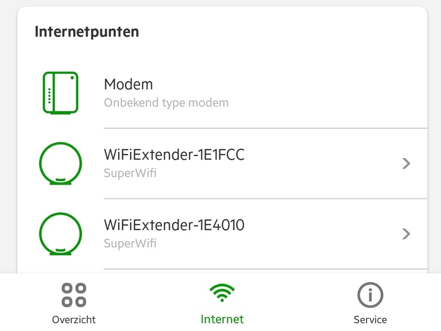Screen dimensions: 441x331
Task: Click the Internetpunten section heading
Action: [x=87, y=32]
